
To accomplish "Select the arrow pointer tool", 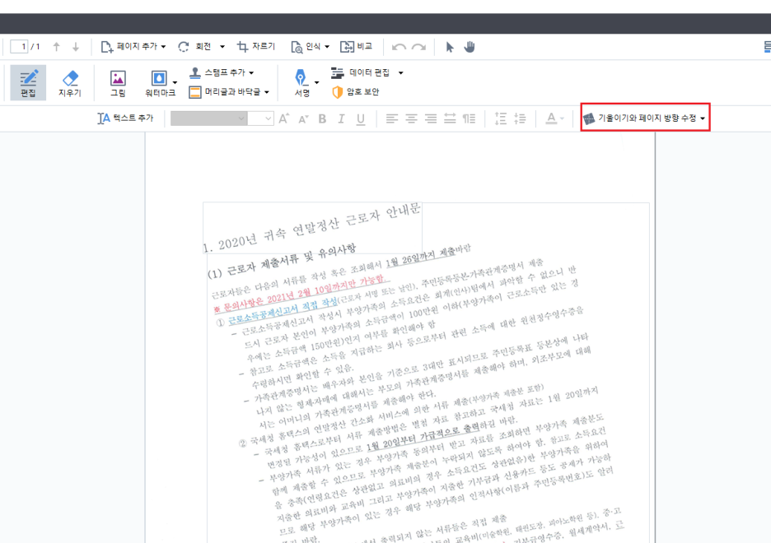I will [450, 47].
